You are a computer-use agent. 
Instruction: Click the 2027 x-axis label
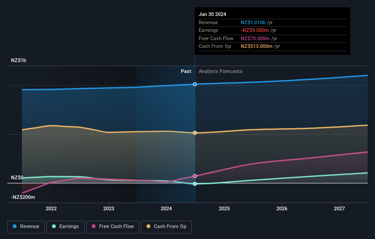click(x=339, y=209)
